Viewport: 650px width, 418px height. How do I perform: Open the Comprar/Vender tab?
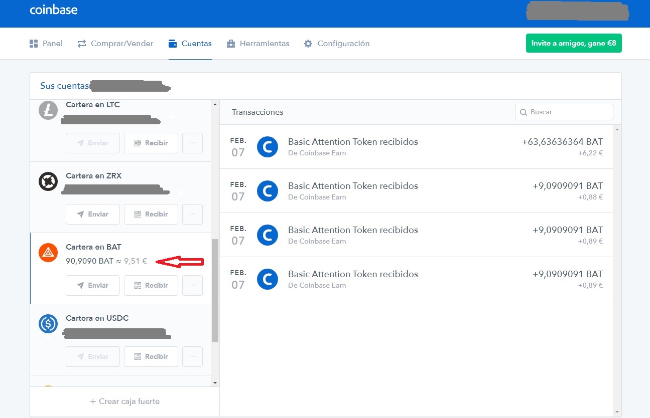coord(115,44)
